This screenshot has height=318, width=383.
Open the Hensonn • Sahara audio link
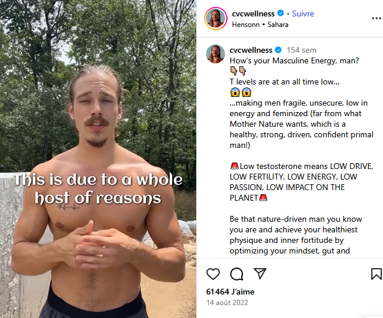(x=260, y=25)
